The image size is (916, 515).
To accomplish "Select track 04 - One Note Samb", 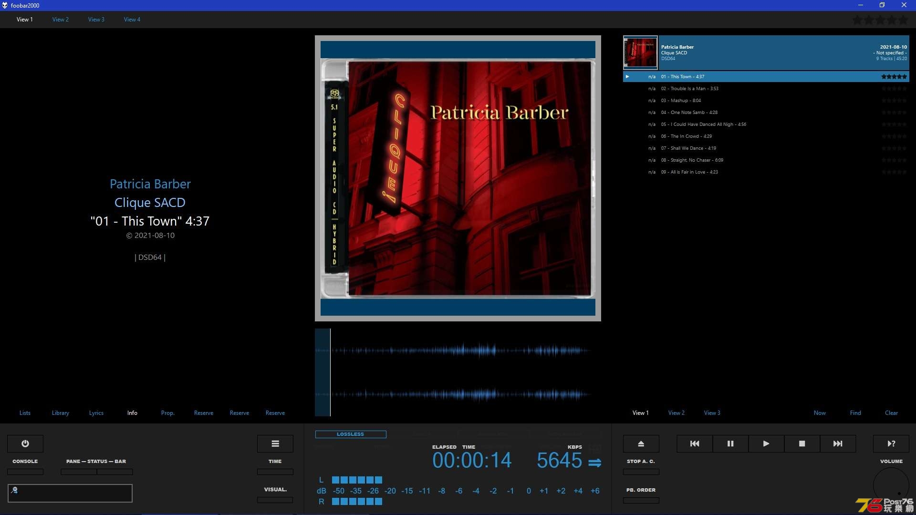I will point(766,113).
